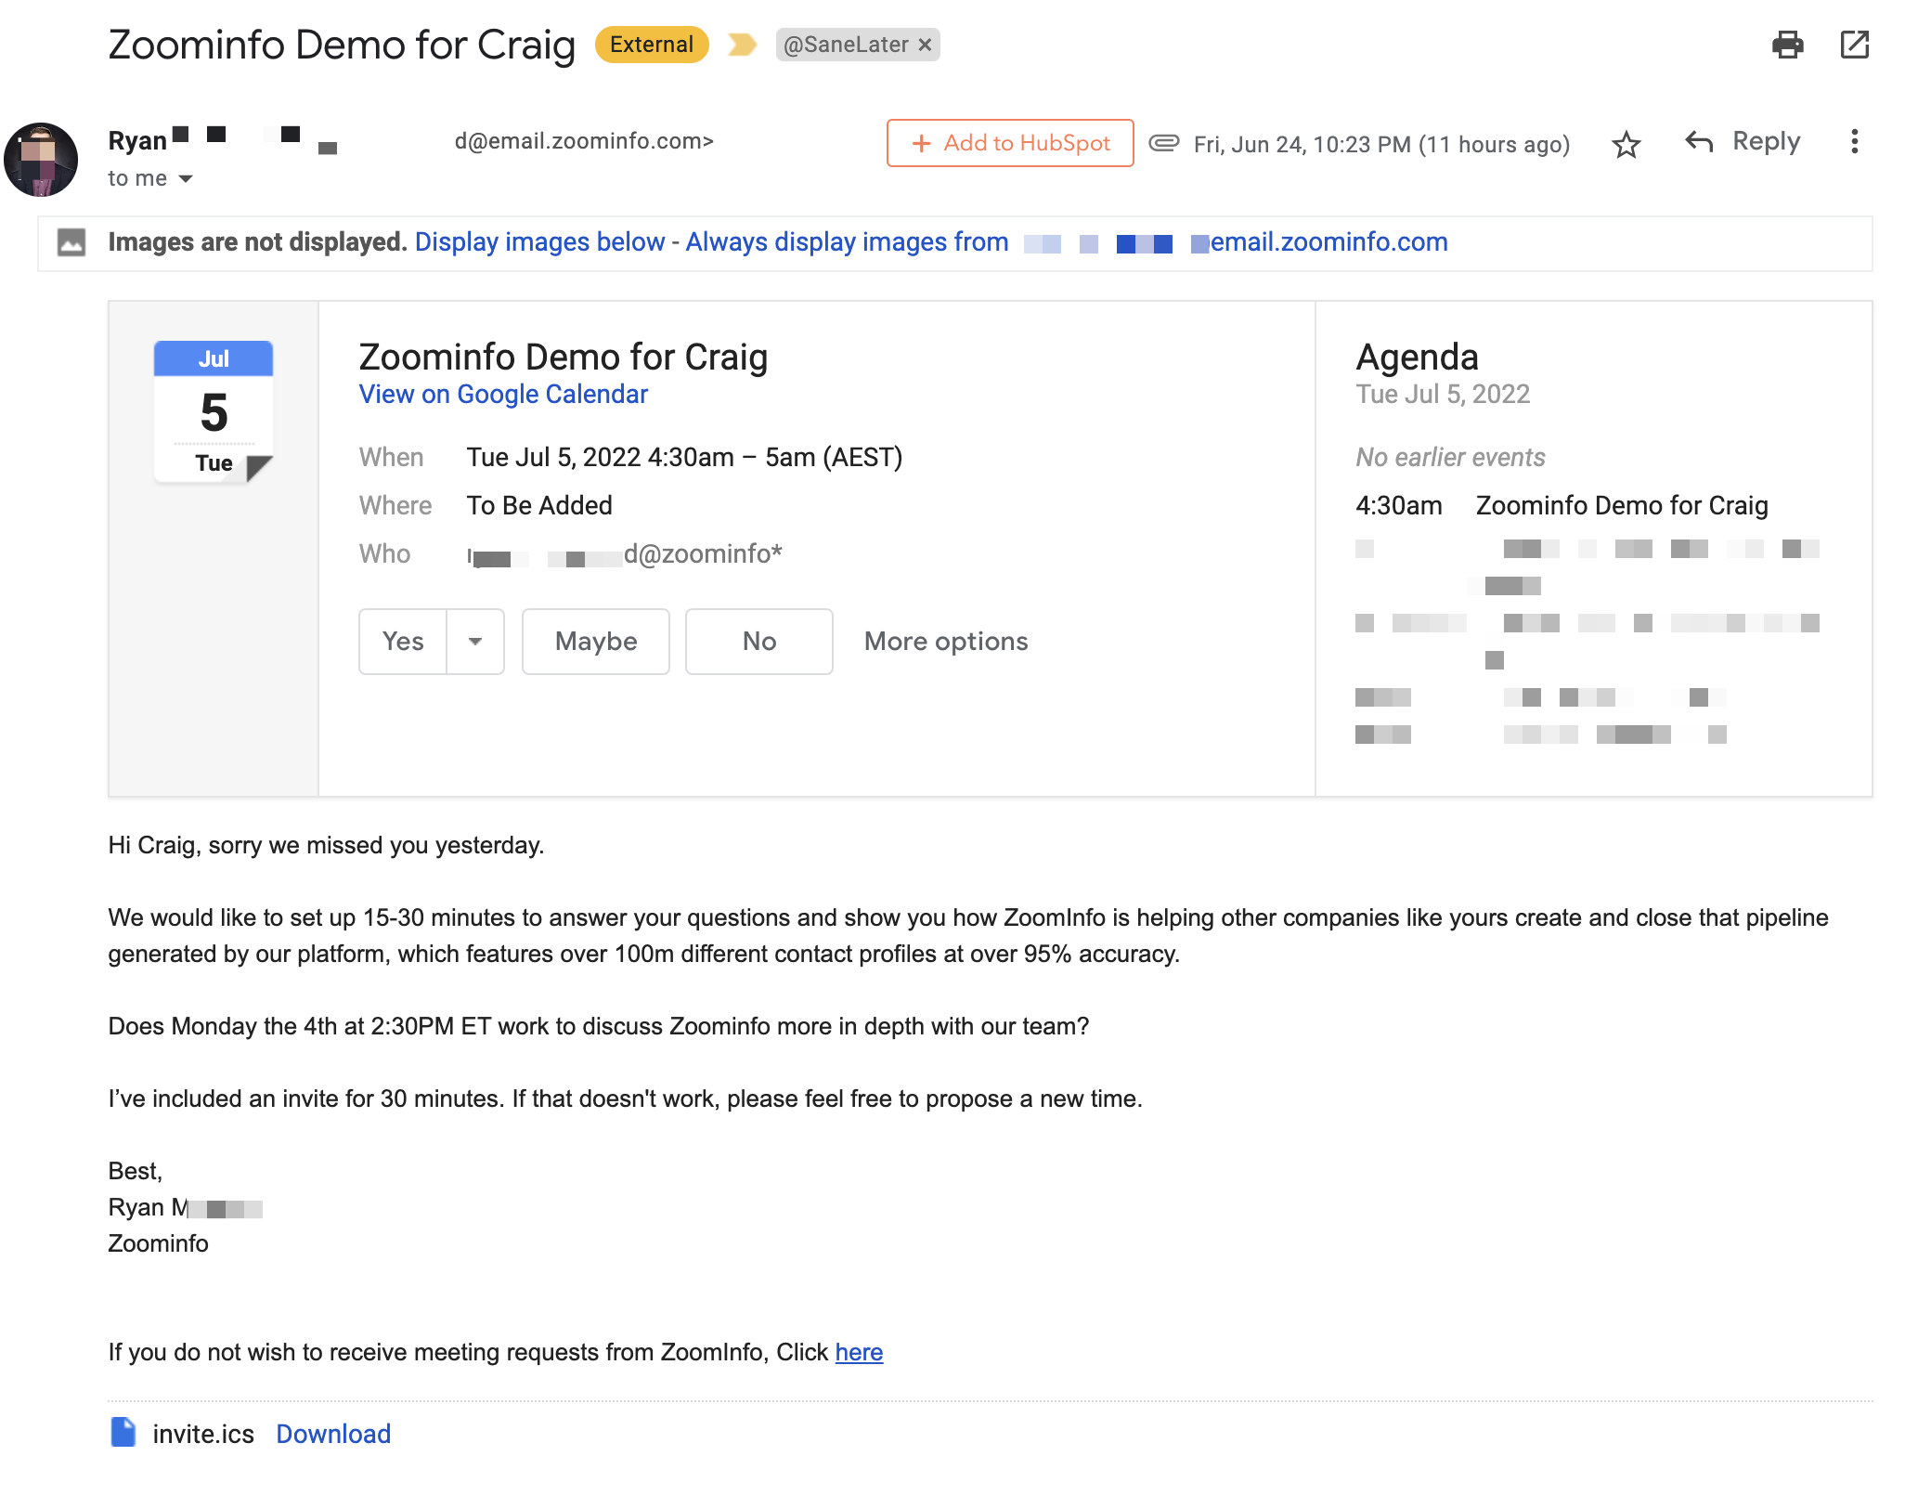Decline the invite with No
The width and height of the screenshot is (1918, 1508).
click(758, 642)
